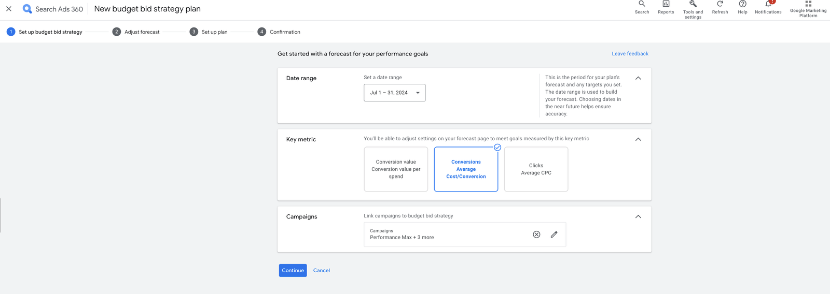Open Google Marketing Platform grid icon
This screenshot has height=294, width=830.
(808, 4)
